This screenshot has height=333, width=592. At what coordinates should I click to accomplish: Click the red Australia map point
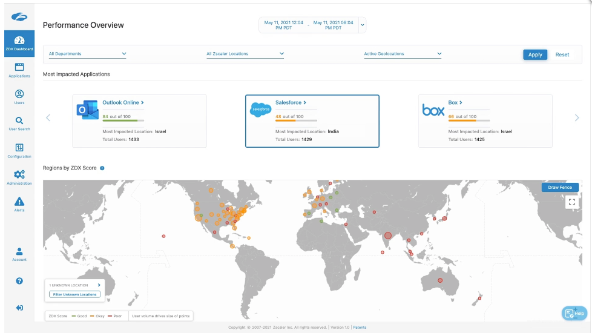click(x=440, y=280)
